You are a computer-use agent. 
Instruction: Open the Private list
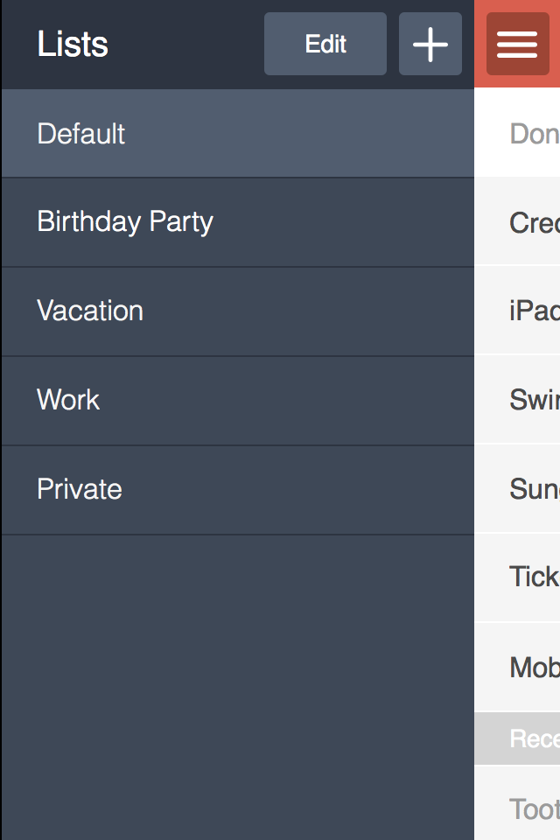click(x=236, y=490)
